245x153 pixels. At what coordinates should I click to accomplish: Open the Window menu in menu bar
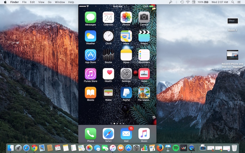(x=60, y=2)
